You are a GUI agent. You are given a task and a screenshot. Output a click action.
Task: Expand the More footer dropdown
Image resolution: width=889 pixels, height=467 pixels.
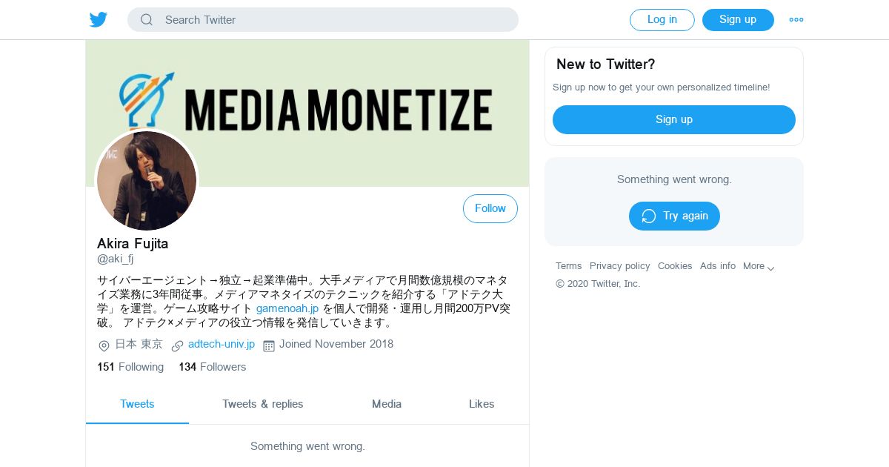pos(759,266)
